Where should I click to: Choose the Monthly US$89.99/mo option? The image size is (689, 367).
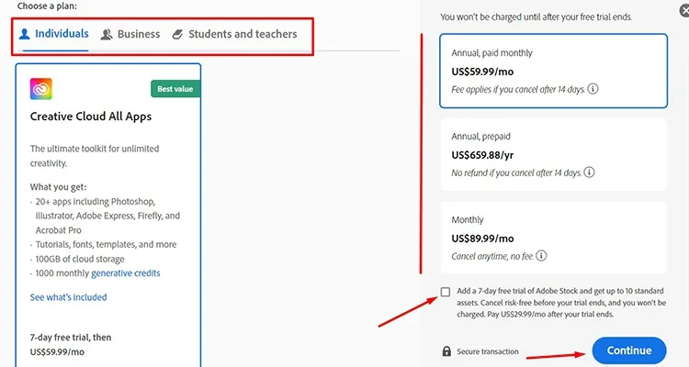point(554,238)
